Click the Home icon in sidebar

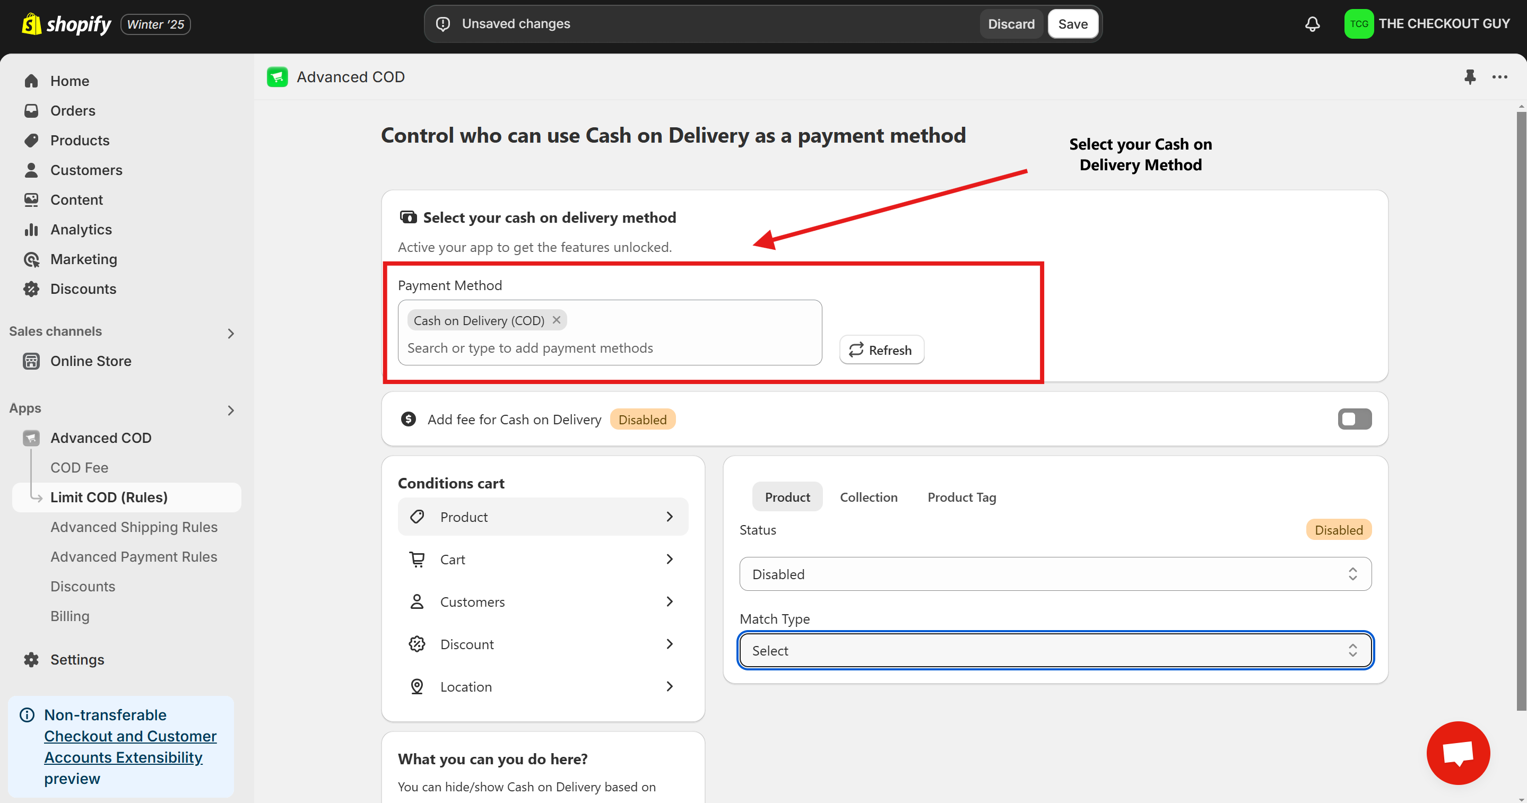(31, 81)
